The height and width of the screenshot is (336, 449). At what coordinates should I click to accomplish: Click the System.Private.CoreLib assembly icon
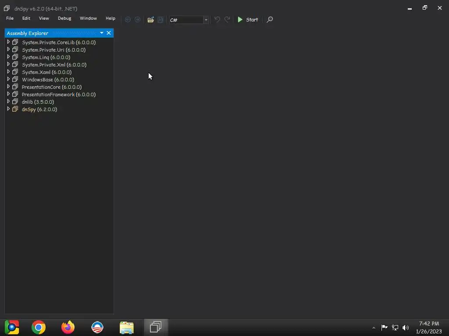15,42
